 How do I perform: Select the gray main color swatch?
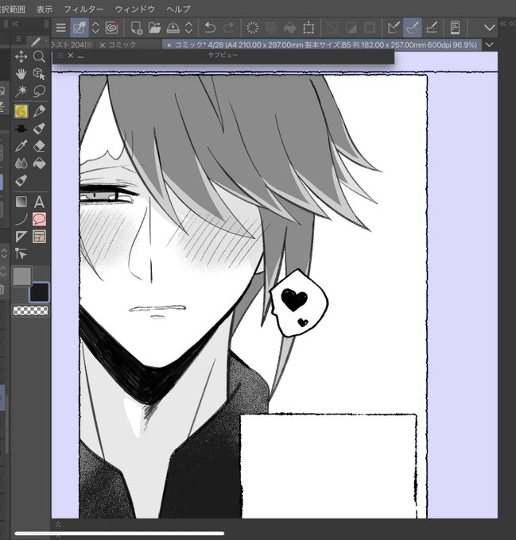[x=22, y=276]
